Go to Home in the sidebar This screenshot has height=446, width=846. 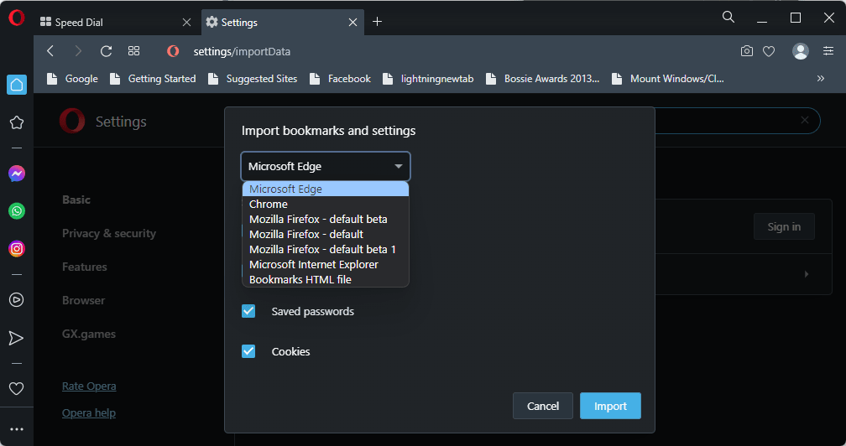(17, 85)
